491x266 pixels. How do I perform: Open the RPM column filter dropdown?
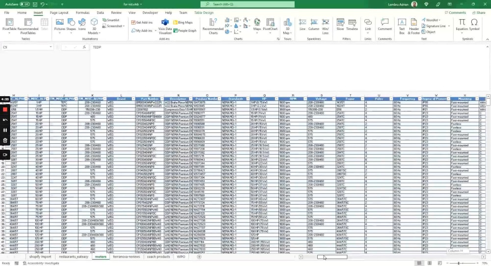click(305, 99)
